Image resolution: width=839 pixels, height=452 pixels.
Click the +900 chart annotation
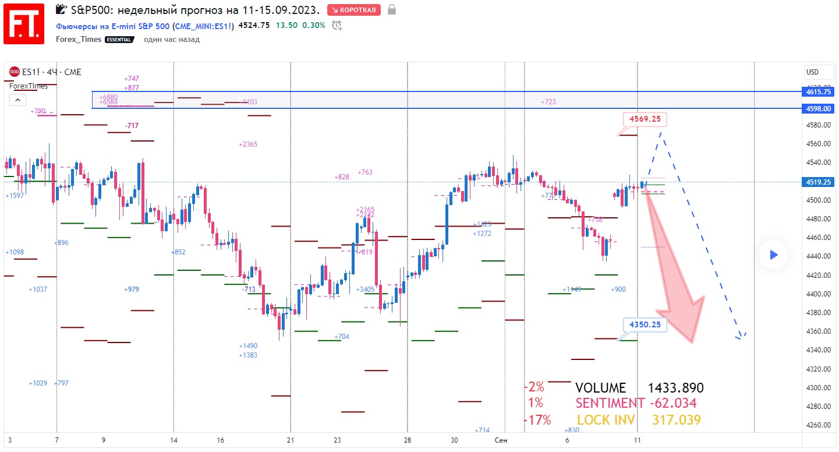pyautogui.click(x=618, y=289)
